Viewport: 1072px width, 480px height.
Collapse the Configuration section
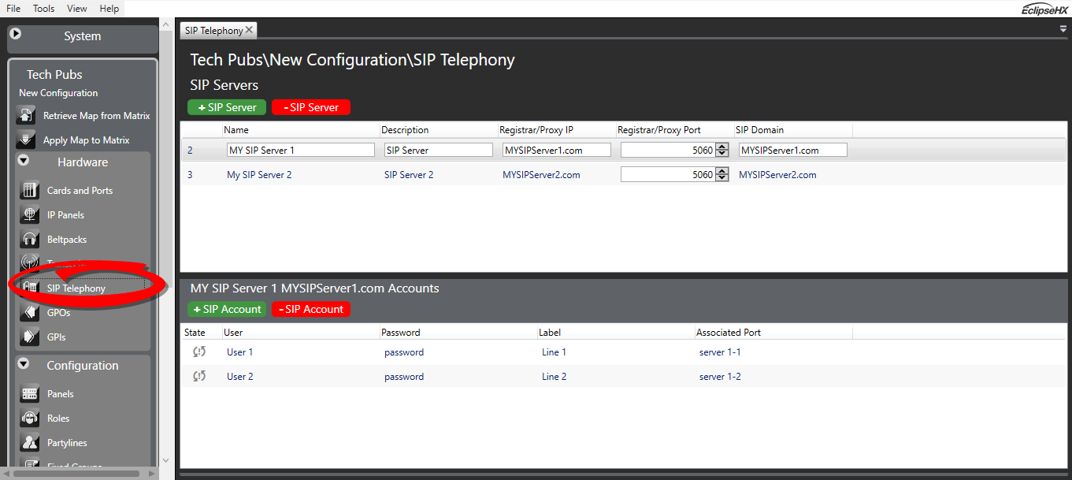24,364
